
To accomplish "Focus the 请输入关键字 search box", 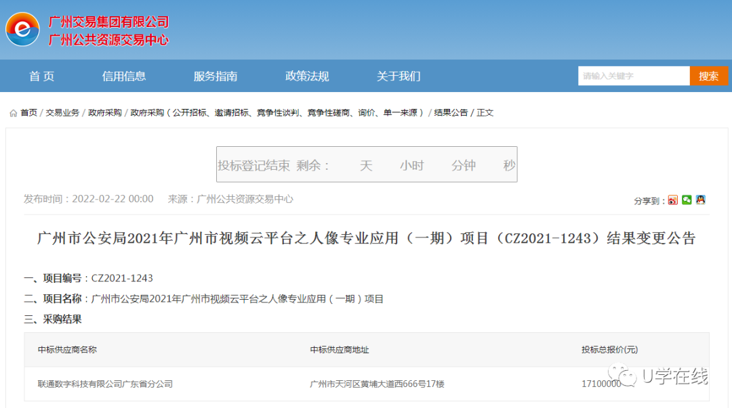I will [x=634, y=76].
